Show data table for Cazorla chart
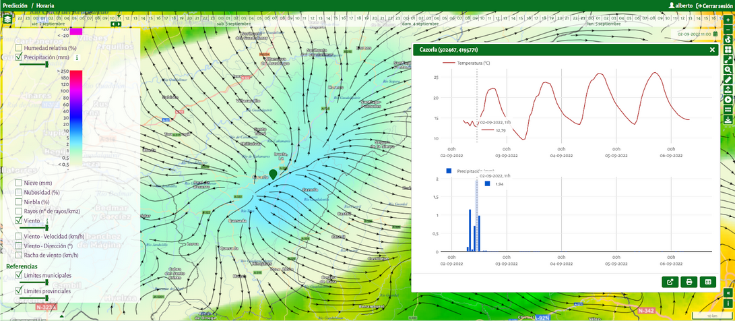735x321 pixels. coord(708,282)
